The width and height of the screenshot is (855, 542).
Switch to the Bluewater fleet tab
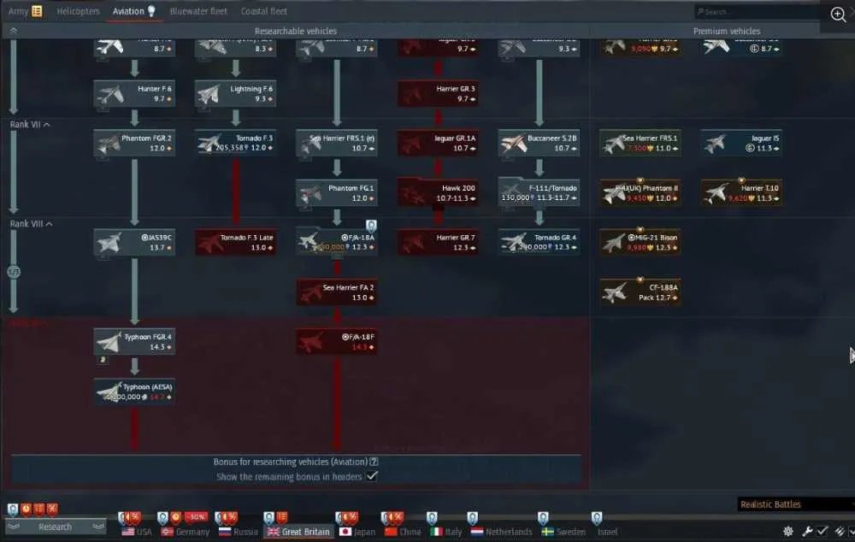tap(198, 11)
